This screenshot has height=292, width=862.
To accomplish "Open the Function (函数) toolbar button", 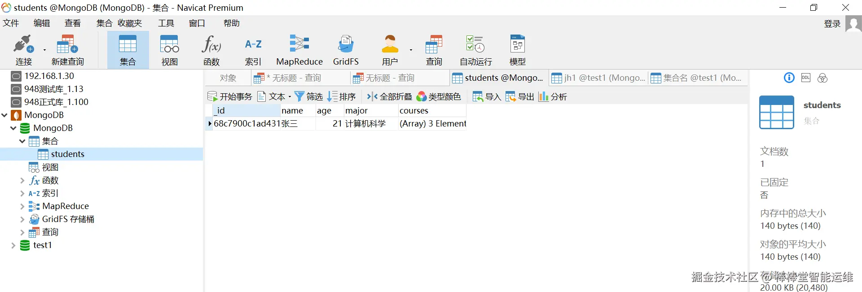I will click(211, 50).
